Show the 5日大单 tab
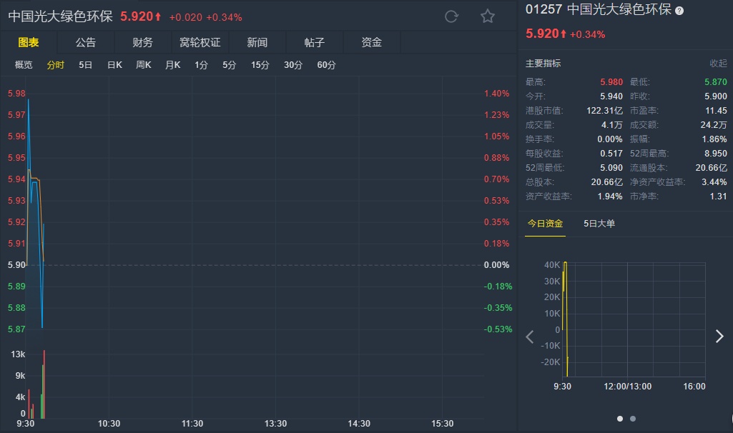Viewport: 733px width, 433px height. pyautogui.click(x=599, y=224)
